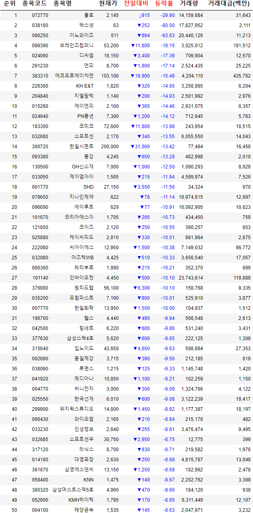Select stock name 위지윅스튜디오
This screenshot has width=253, height=513.
click(77, 409)
